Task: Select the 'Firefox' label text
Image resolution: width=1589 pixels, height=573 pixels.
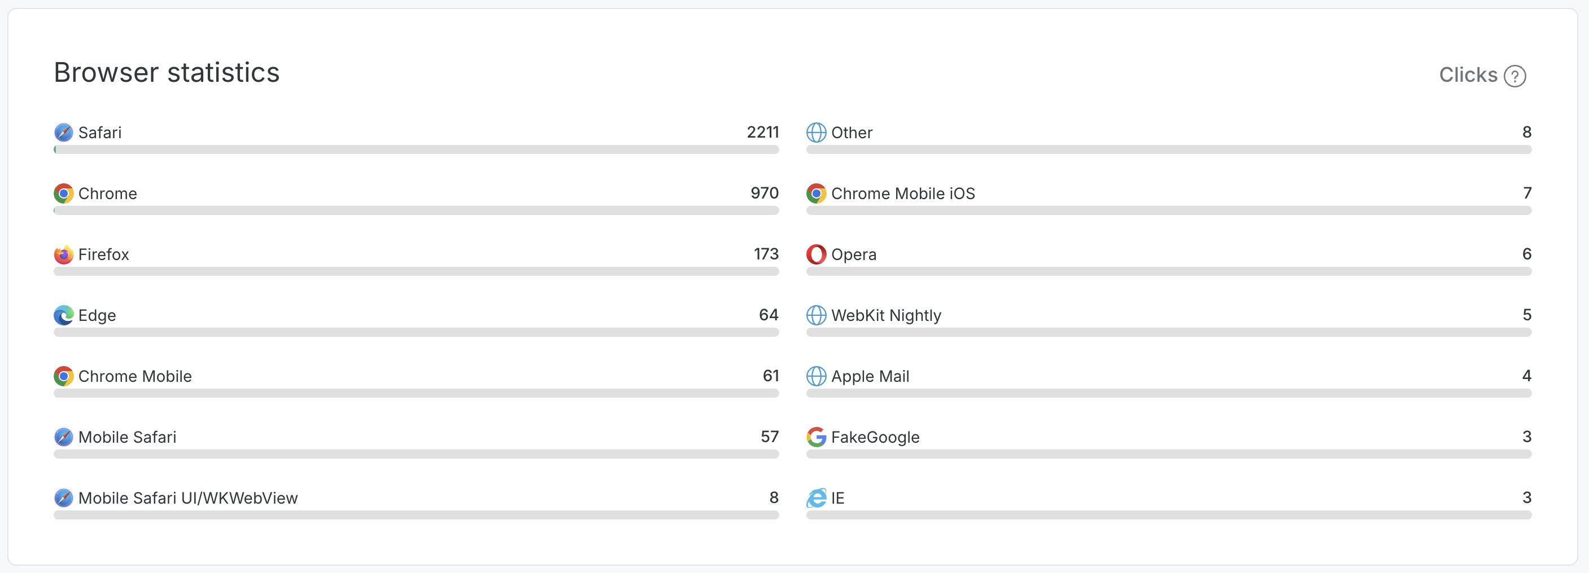Action: point(104,254)
